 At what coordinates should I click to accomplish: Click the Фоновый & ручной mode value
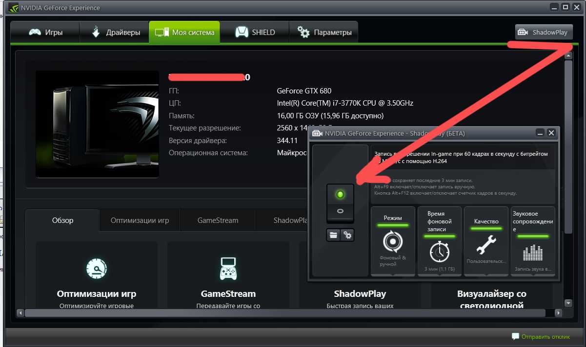(393, 261)
